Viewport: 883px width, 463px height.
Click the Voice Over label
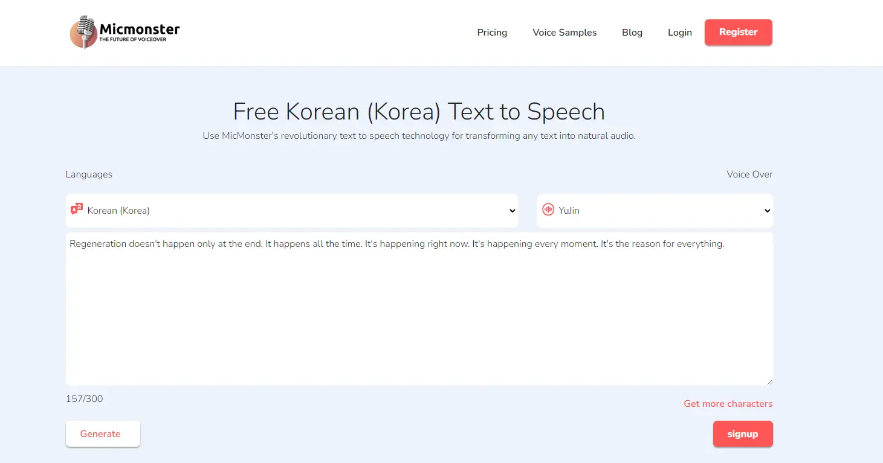tap(749, 174)
